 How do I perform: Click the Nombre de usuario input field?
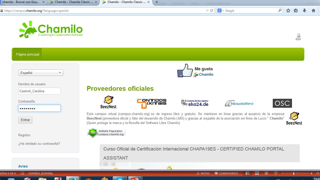[39, 91]
